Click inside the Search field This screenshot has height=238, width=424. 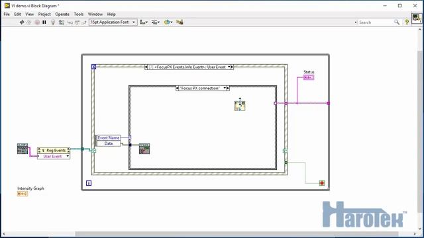pos(376,22)
